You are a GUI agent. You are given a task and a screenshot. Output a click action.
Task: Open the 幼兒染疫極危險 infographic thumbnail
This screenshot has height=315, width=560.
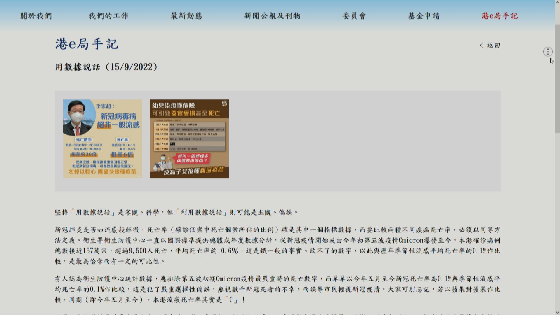pyautogui.click(x=189, y=139)
